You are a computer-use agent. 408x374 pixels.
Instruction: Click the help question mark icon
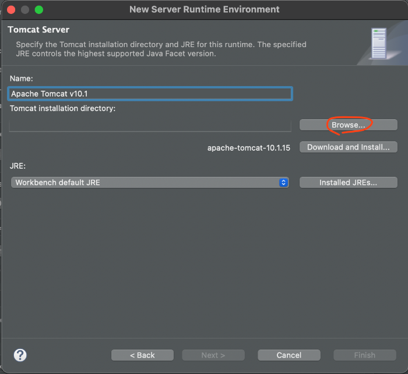pyautogui.click(x=20, y=355)
